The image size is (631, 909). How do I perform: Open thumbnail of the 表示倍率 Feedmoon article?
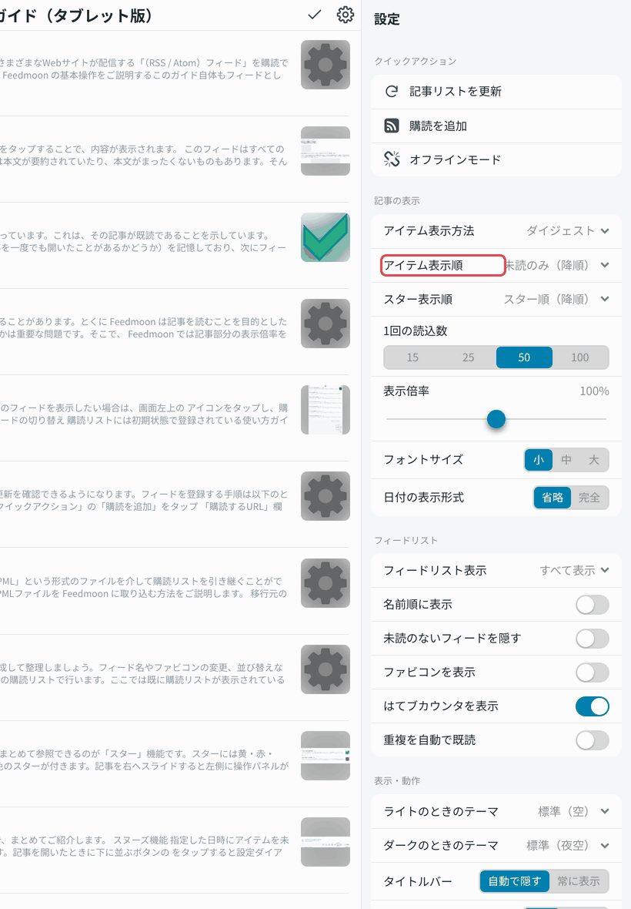coord(326,324)
